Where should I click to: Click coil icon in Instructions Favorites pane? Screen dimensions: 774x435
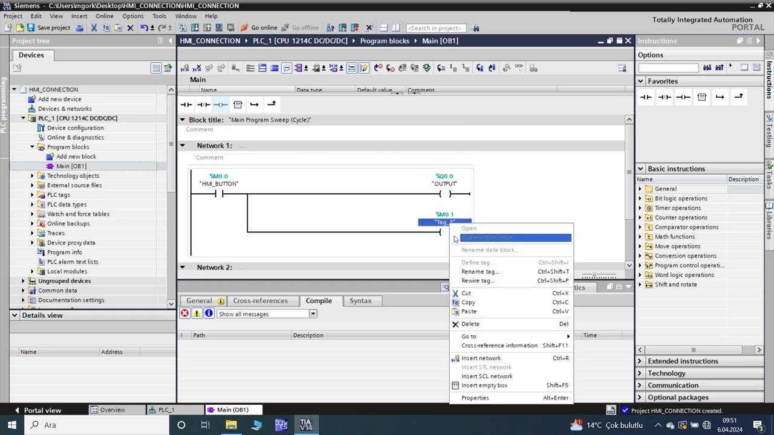tap(683, 97)
